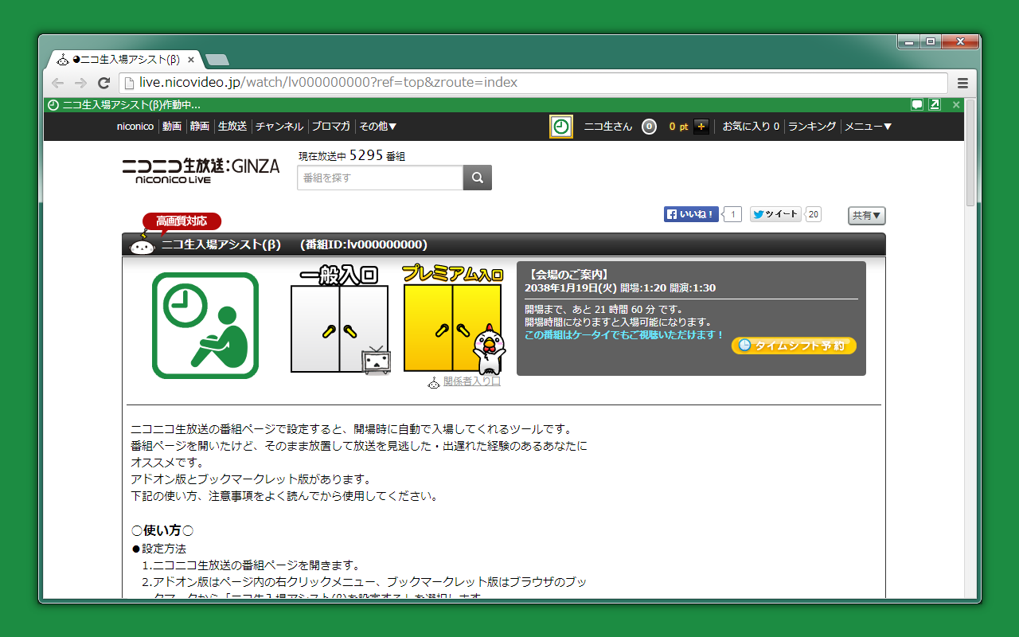
Task: Open the ランキング link
Action: coord(812,127)
